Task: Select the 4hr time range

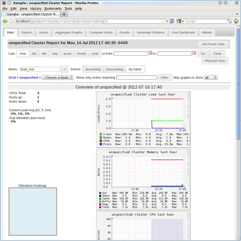Action: tap(44, 53)
